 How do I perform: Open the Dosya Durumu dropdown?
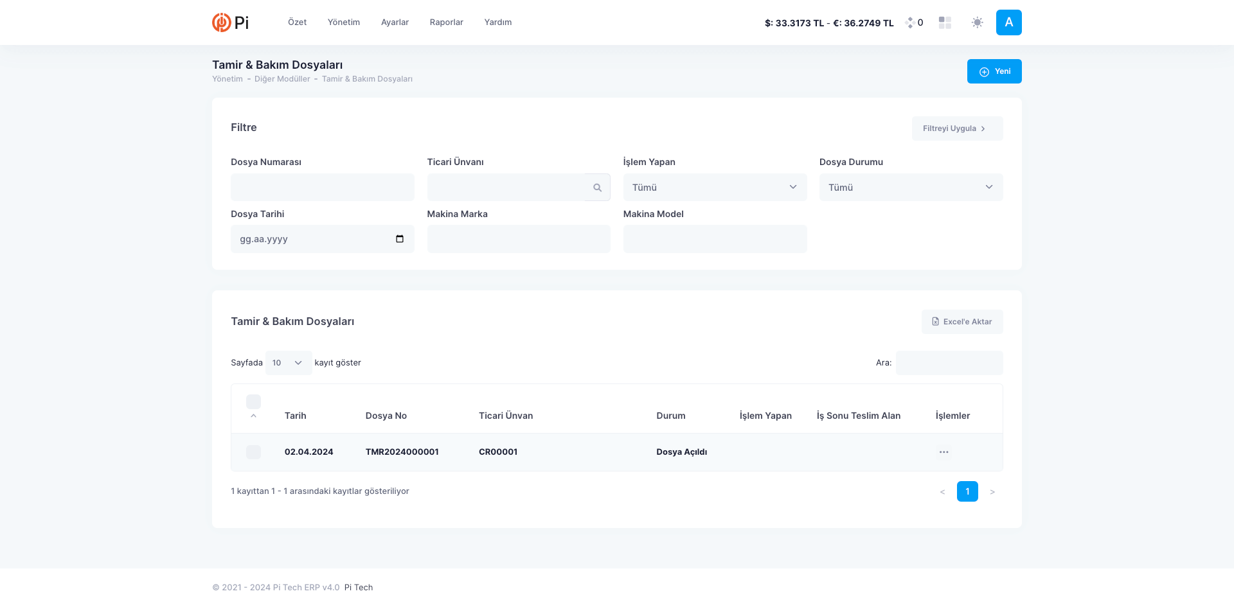910,188
